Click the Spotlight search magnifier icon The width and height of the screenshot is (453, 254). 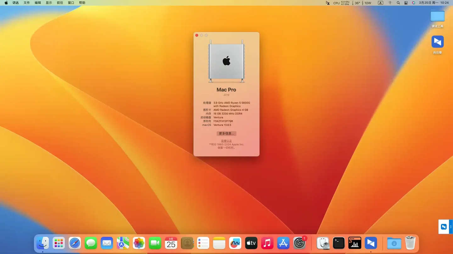coord(398,3)
